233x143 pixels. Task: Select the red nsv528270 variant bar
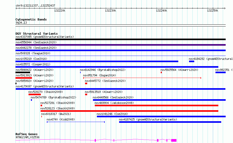[35, 94]
